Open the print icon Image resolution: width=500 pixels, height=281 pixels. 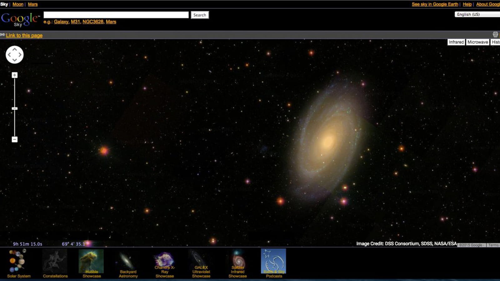(495, 35)
